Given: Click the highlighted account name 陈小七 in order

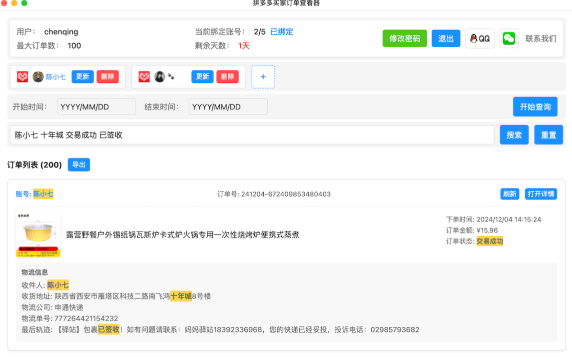Looking at the screenshot, I should pos(43,194).
